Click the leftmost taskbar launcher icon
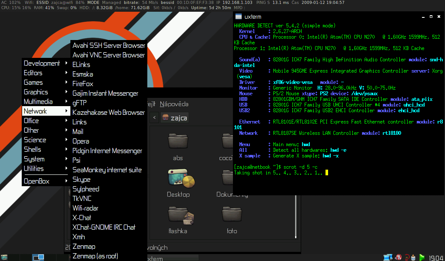The width and height of the screenshot is (445, 261). (4, 258)
